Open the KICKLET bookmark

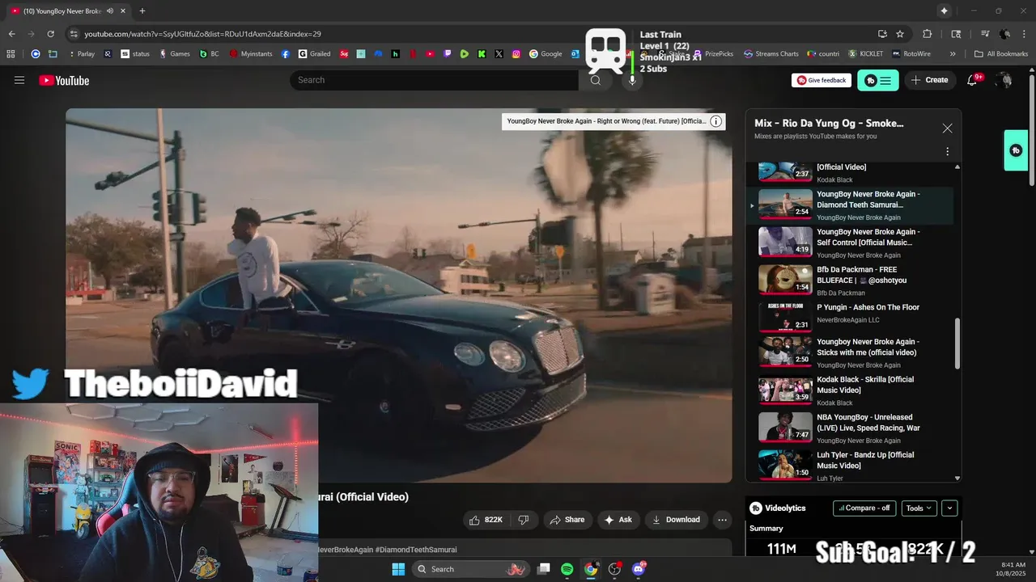[x=866, y=54]
